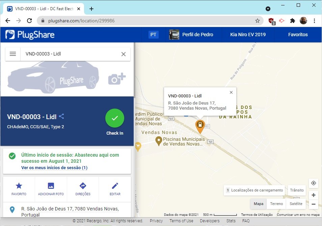Share the VND-00003 Lidl location
322x226 pixels.
point(61,117)
